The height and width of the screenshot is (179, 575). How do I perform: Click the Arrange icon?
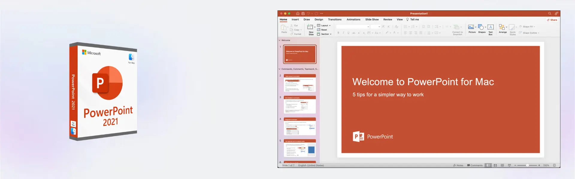(502, 27)
